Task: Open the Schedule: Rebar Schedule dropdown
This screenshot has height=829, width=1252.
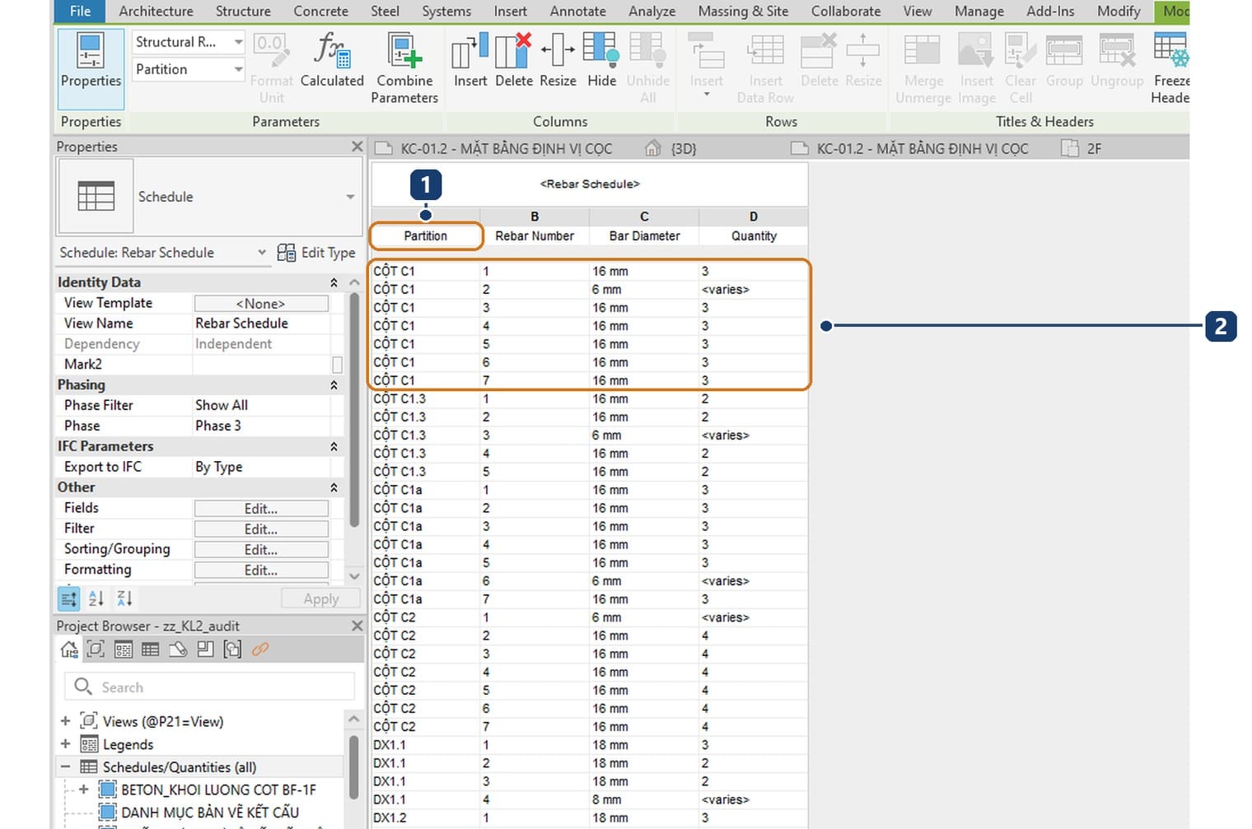Action: coord(262,253)
